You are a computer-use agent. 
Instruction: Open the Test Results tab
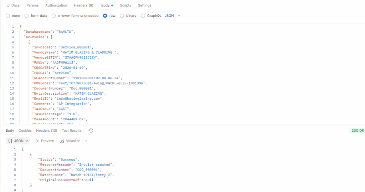(x=71, y=131)
